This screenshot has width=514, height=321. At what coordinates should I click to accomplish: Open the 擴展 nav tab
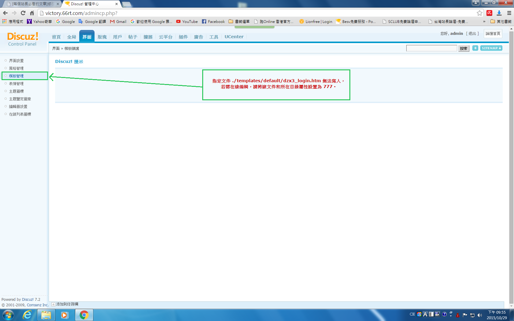(148, 37)
